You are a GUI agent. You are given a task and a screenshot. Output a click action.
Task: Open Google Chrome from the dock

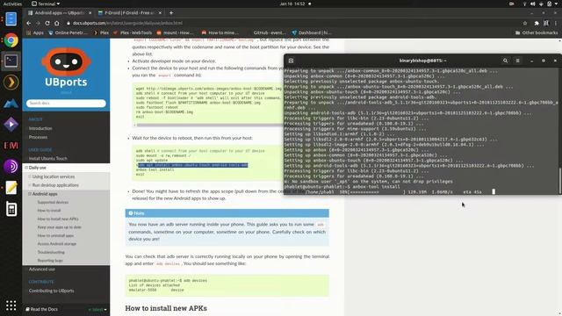click(11, 40)
